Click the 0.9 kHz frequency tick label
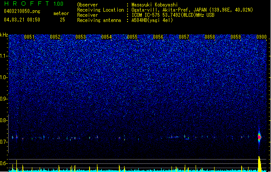Viewport: 271px width, 172px height. click(3, 99)
